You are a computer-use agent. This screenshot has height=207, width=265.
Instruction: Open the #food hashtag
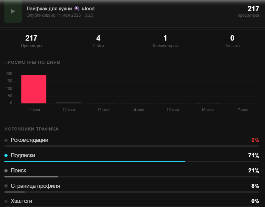coord(88,8)
